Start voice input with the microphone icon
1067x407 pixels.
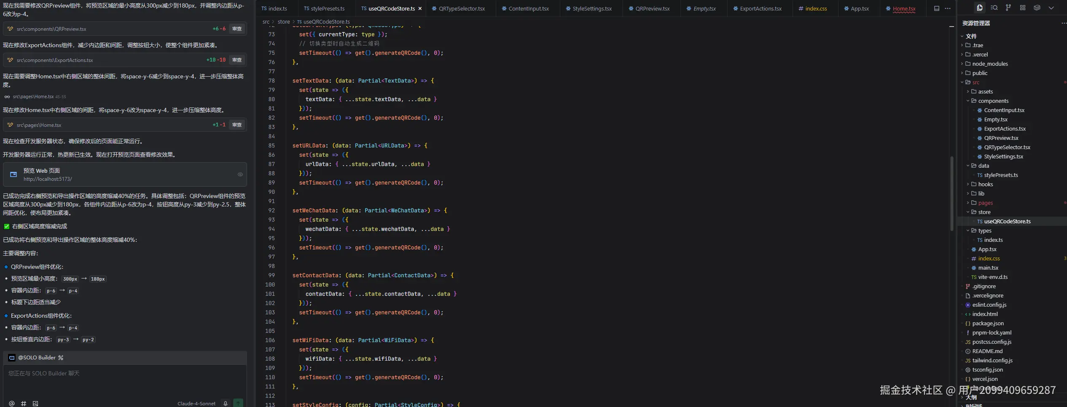(226, 403)
